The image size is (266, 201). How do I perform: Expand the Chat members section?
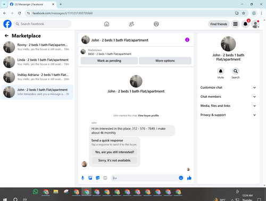click(x=228, y=97)
